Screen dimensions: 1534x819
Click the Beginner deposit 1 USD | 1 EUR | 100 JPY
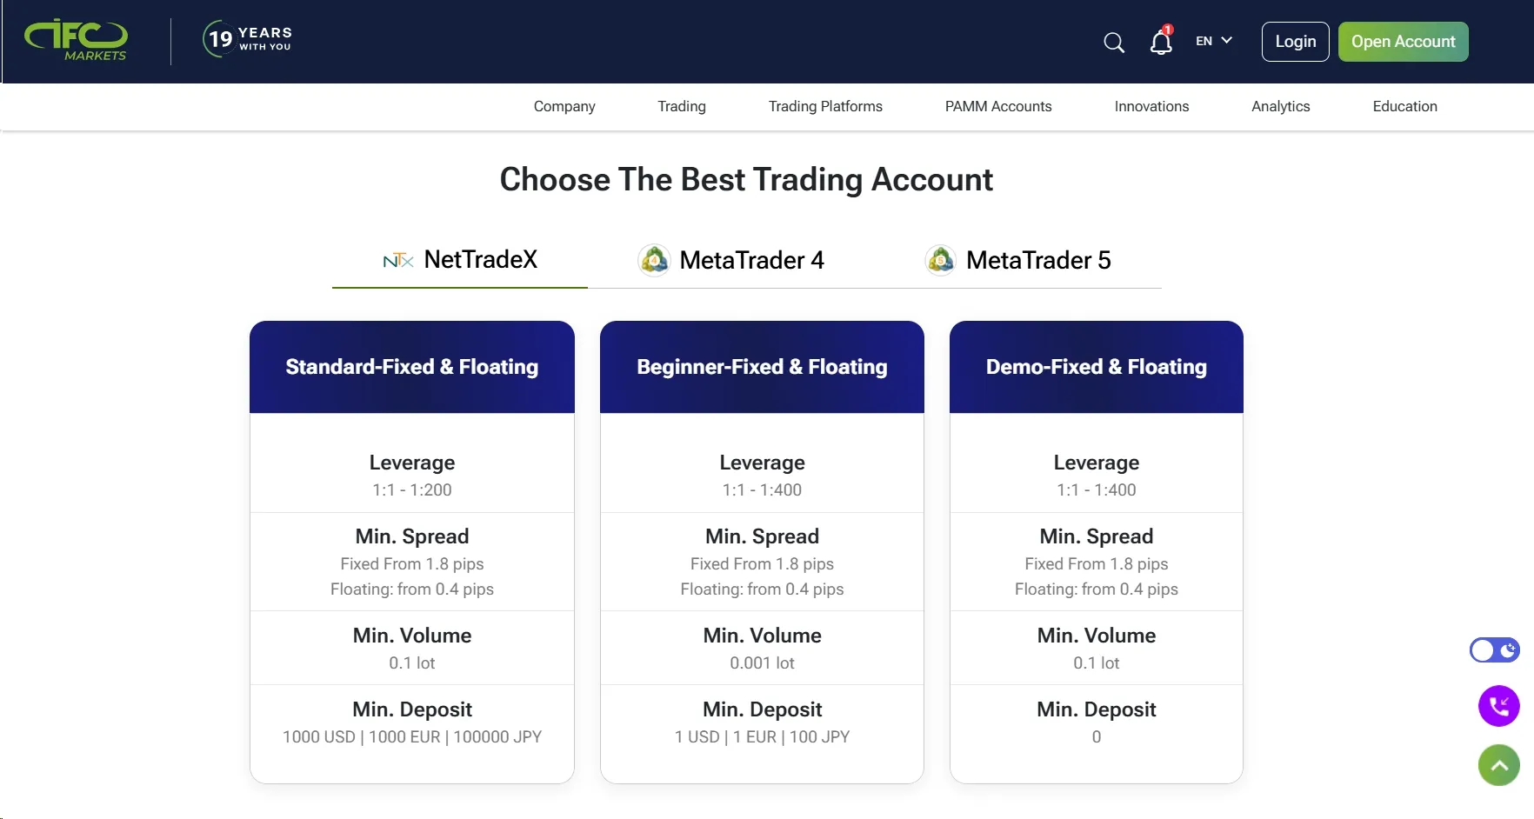click(762, 736)
